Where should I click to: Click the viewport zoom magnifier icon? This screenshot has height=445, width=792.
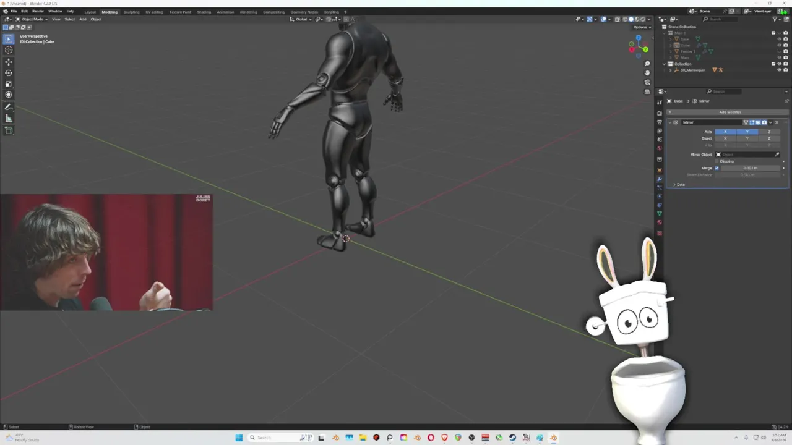click(647, 64)
